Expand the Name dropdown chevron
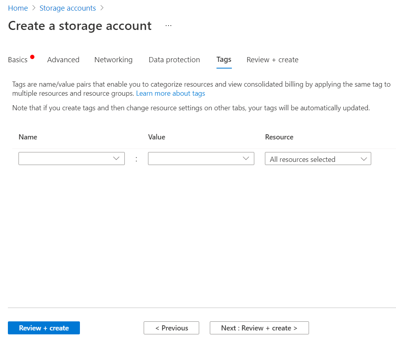This screenshot has width=396, height=345. click(x=117, y=158)
